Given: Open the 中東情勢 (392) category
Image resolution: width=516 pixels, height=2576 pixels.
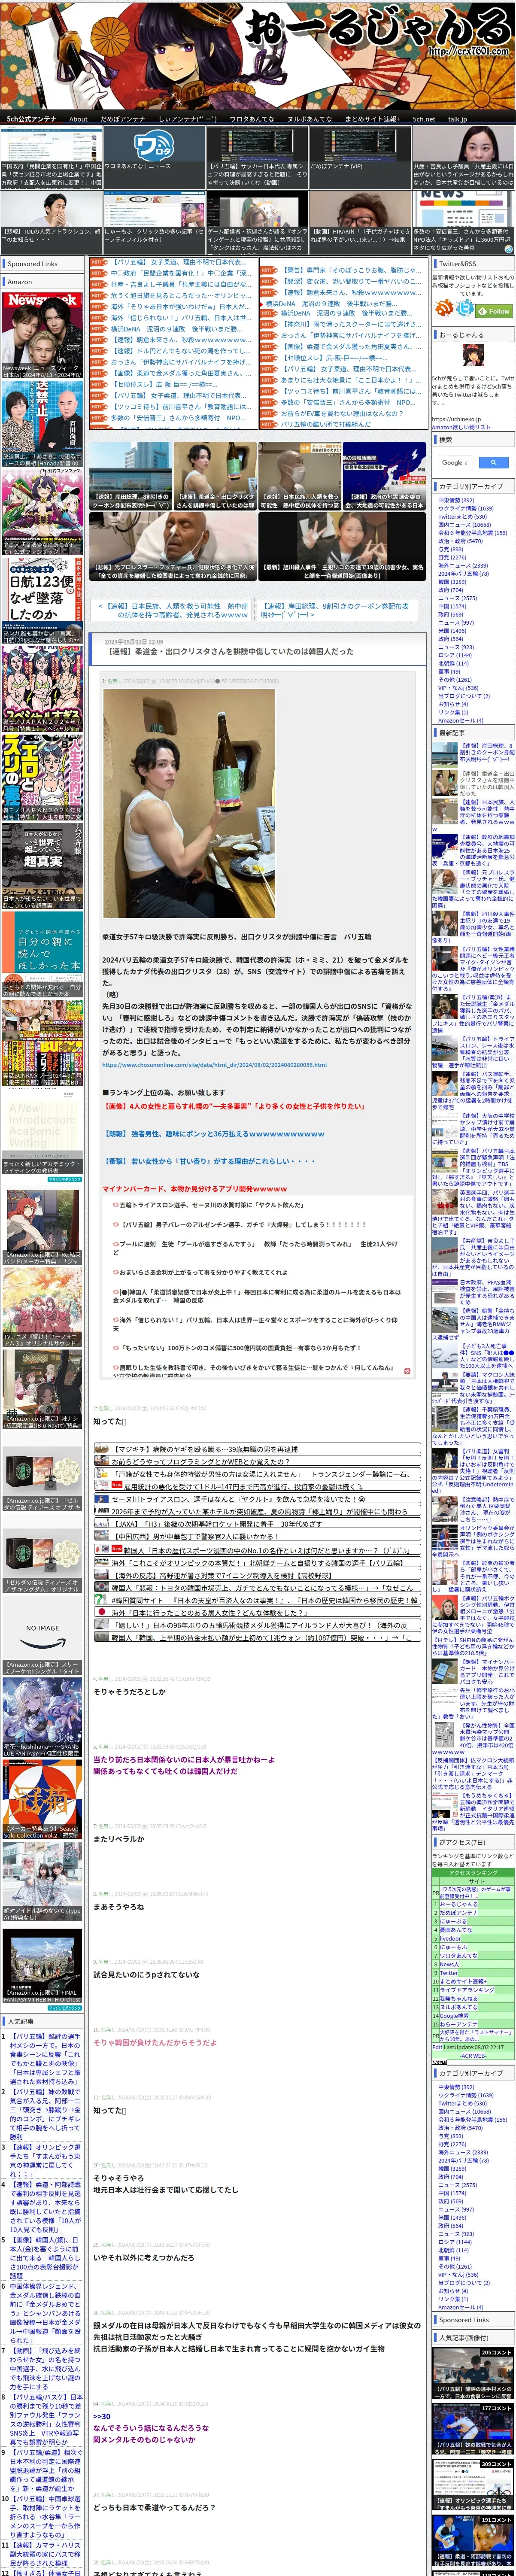Looking at the screenshot, I should [456, 500].
